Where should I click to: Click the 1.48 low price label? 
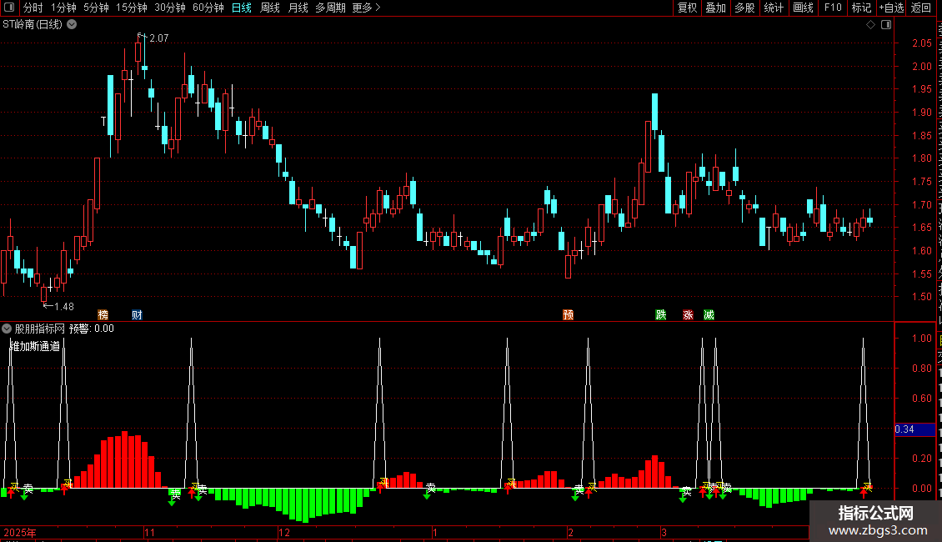pos(63,307)
